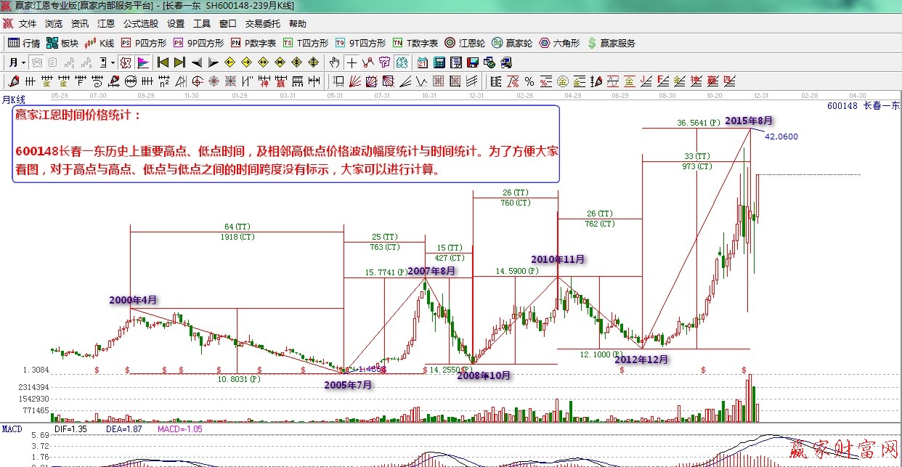
Task: Open the 江恩 menu
Action: (106, 24)
